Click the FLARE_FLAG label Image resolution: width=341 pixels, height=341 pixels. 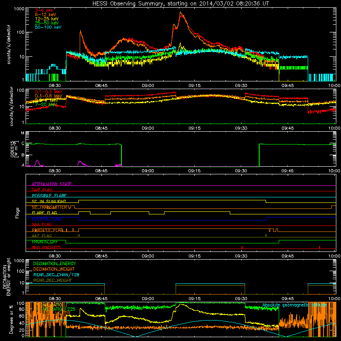pos(44,213)
